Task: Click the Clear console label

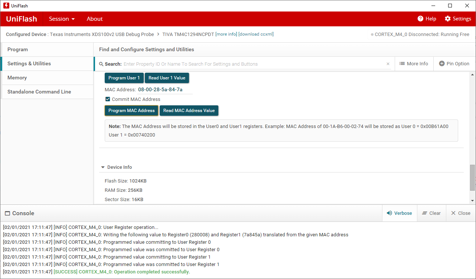Action: click(x=435, y=213)
